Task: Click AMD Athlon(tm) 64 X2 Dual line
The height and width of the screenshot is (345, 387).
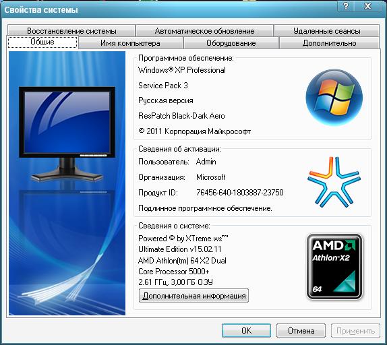Action: (182, 260)
